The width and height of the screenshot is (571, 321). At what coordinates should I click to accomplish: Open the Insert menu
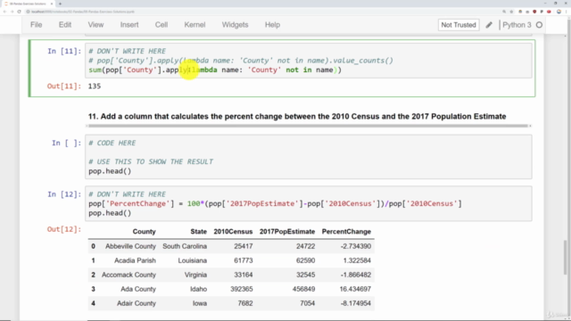(129, 25)
